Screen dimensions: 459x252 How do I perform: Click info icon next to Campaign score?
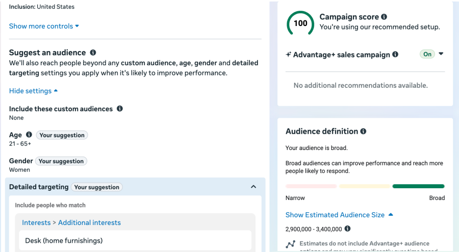(384, 17)
